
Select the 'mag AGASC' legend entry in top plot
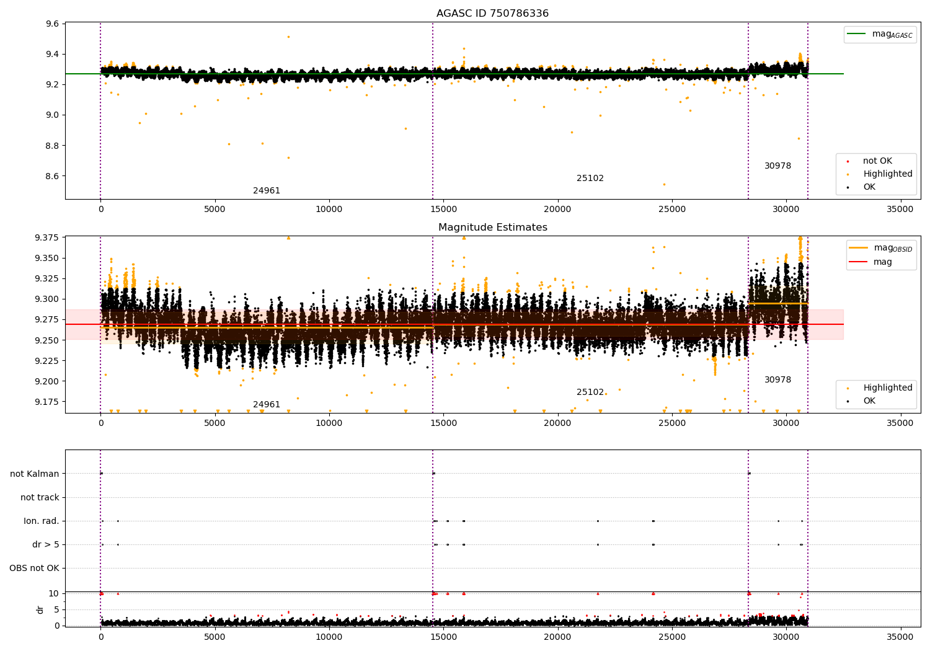click(892, 34)
